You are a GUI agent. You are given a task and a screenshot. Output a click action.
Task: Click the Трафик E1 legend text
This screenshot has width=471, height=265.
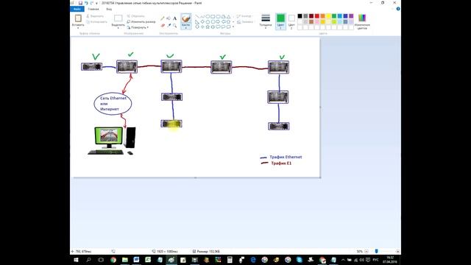click(281, 163)
